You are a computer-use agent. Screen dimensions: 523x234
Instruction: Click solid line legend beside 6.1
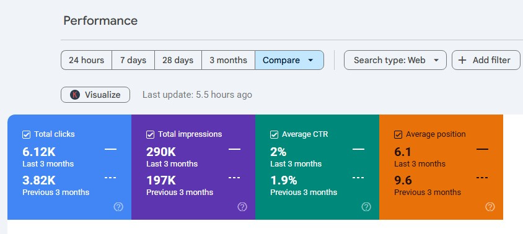pyautogui.click(x=482, y=149)
